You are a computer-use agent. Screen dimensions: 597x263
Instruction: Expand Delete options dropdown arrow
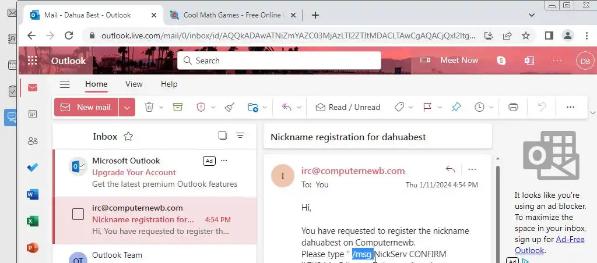(x=161, y=108)
